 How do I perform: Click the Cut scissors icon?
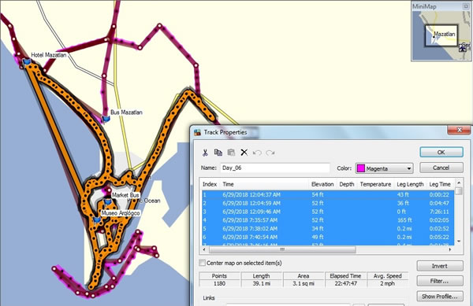click(x=205, y=153)
